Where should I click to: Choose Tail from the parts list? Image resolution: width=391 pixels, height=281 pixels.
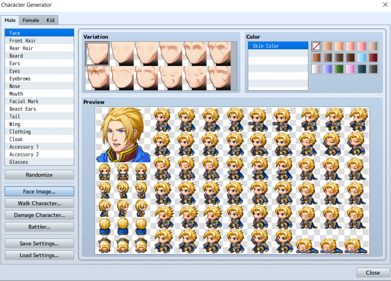pos(39,116)
